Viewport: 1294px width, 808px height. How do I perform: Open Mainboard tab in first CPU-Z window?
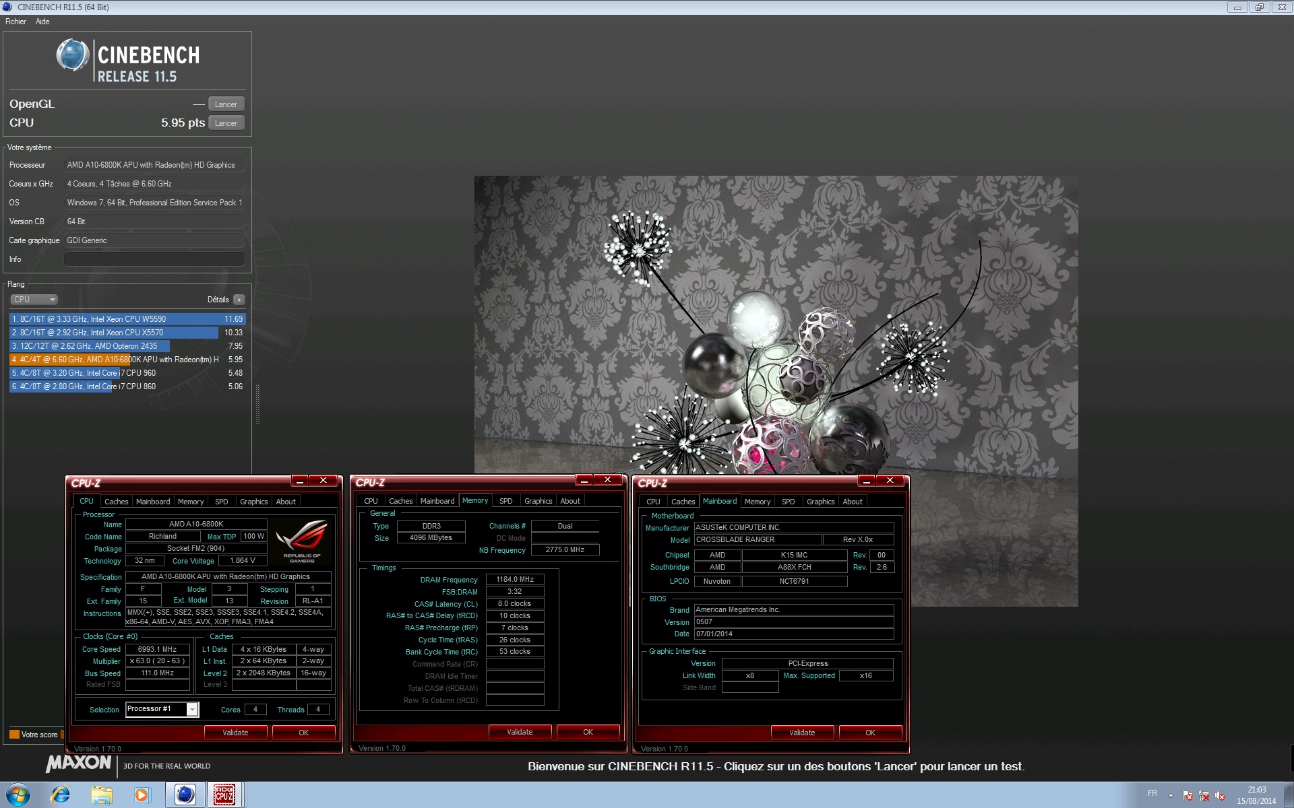pos(153,502)
